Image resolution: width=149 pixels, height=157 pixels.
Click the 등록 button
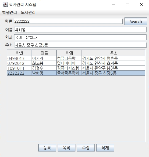[x=47, y=148]
